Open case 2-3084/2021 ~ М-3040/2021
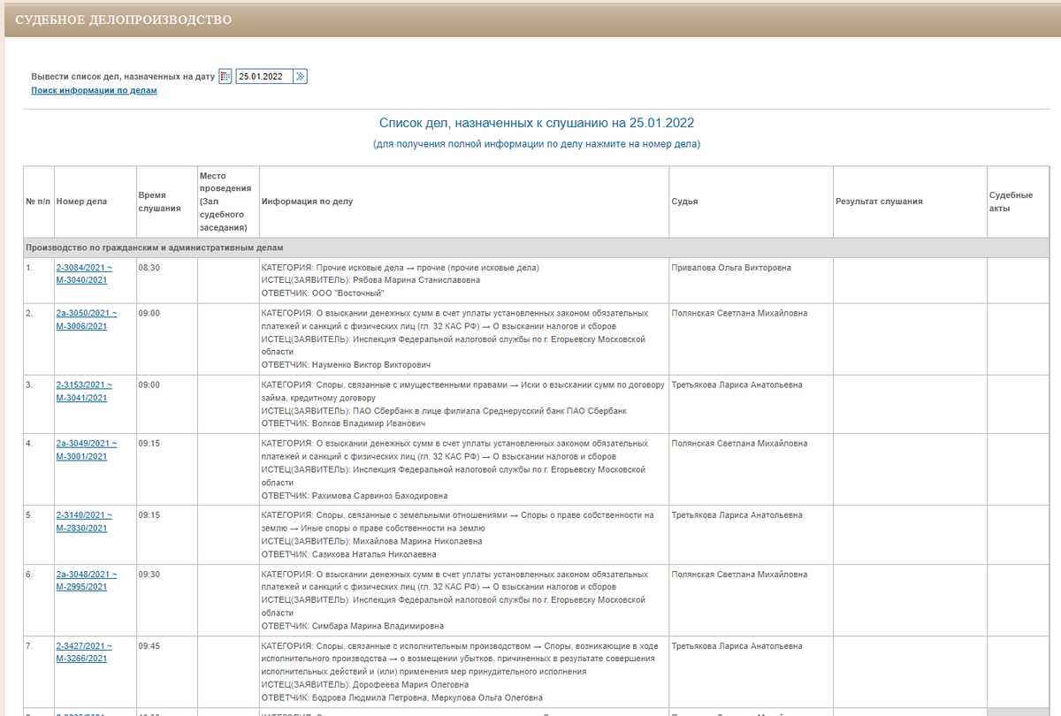1061x716 pixels. tap(83, 274)
